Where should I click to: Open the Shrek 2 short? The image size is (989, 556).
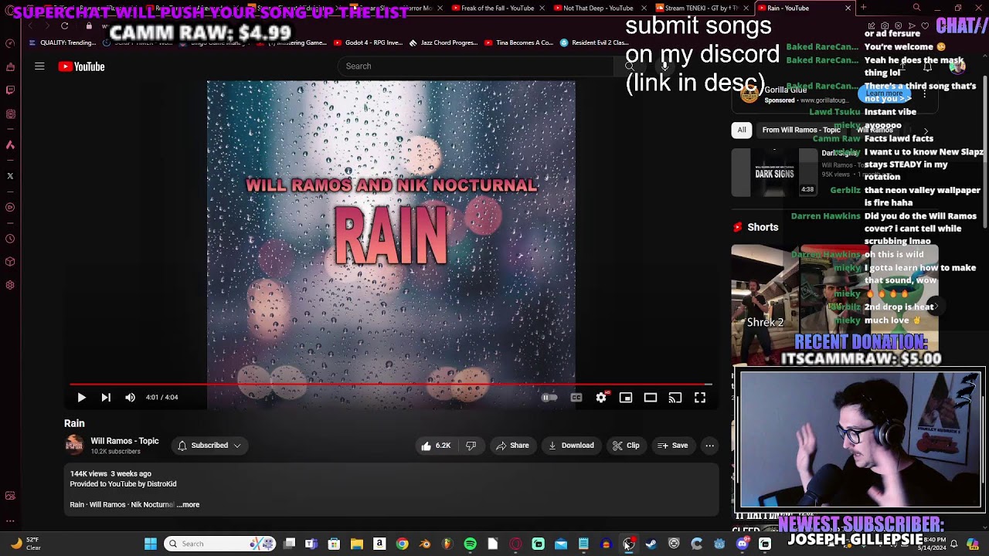[x=765, y=304]
